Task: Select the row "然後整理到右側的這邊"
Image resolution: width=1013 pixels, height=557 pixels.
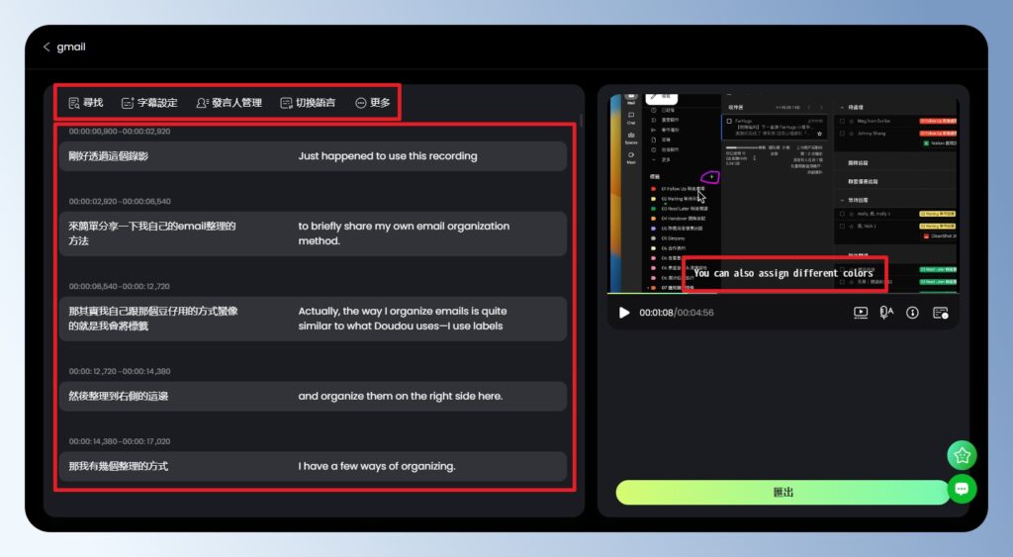Action: [118, 397]
